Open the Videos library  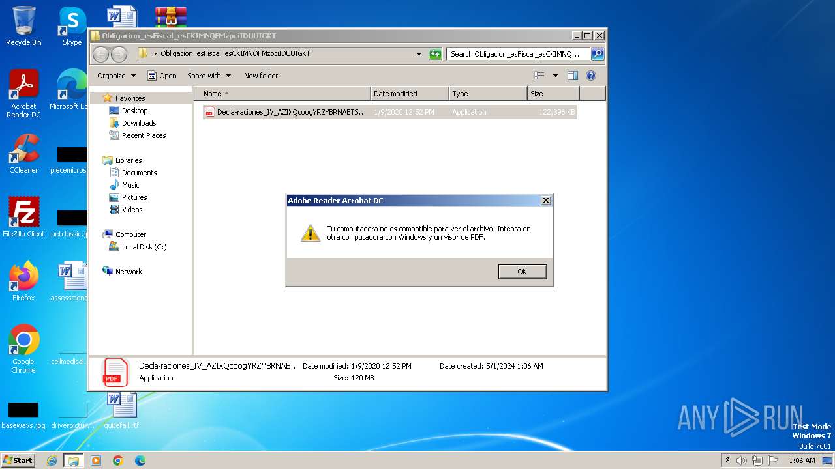tap(132, 210)
